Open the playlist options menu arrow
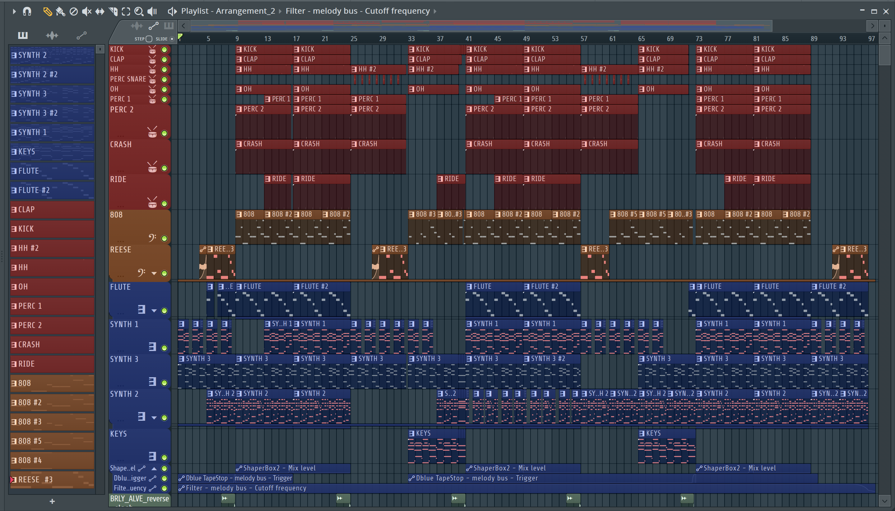This screenshot has height=511, width=895. pyautogui.click(x=14, y=12)
